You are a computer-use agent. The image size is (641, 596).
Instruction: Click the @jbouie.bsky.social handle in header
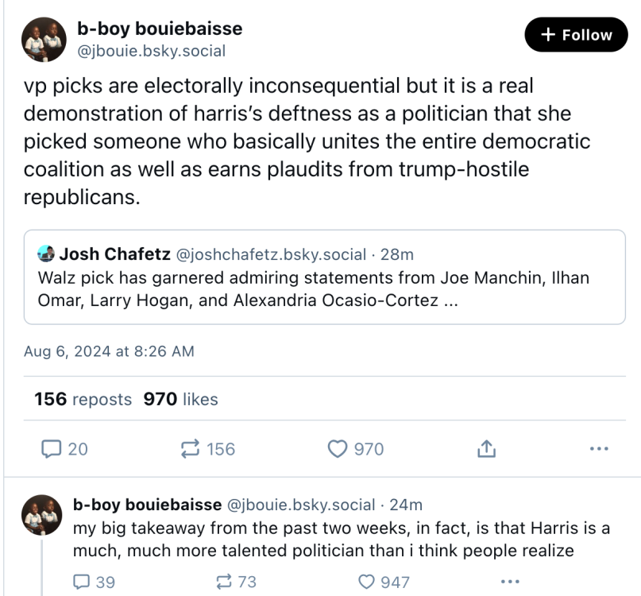pos(151,51)
